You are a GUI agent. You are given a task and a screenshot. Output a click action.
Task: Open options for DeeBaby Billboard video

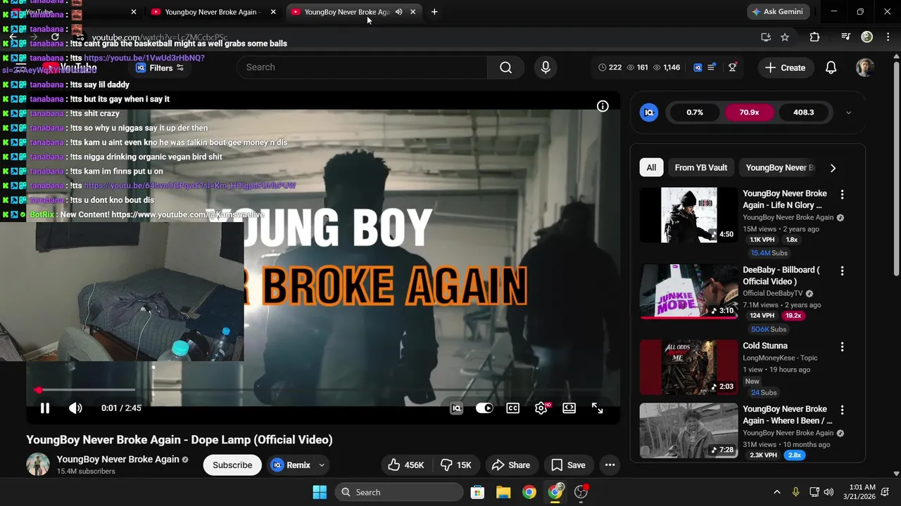(x=842, y=271)
